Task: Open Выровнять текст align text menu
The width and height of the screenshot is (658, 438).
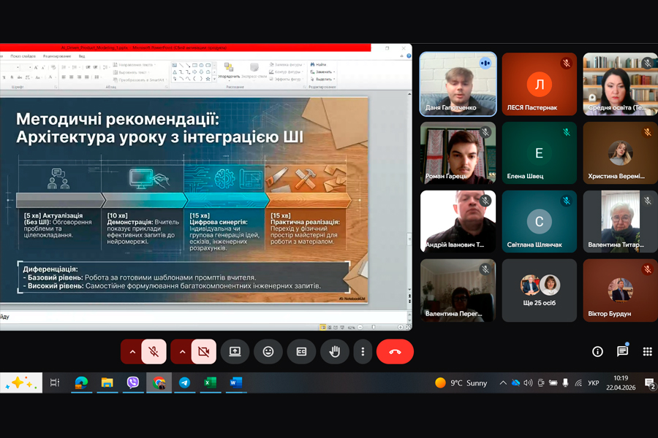Action: click(x=131, y=72)
